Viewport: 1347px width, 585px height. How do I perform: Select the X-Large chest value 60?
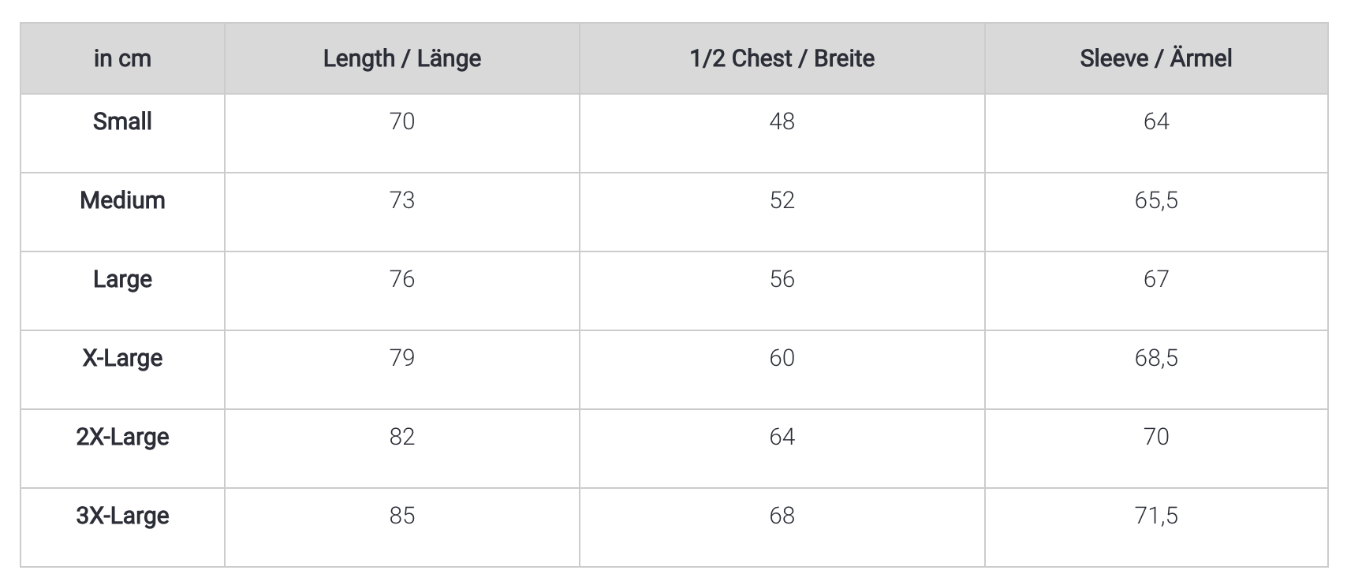click(782, 358)
